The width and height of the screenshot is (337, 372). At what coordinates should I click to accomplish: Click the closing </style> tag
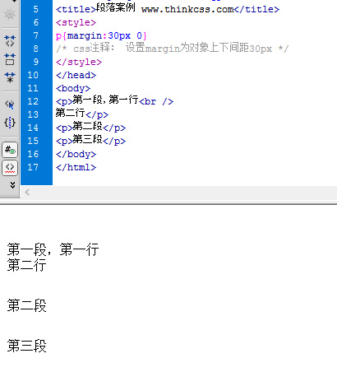[79, 62]
